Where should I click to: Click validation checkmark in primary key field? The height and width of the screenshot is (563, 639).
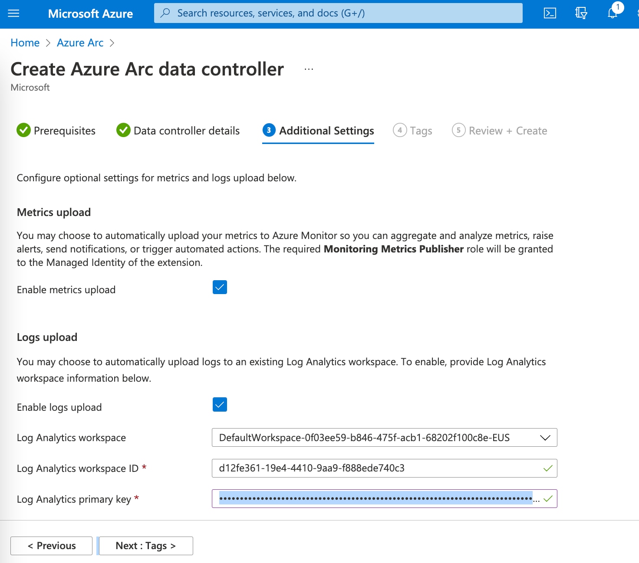click(548, 499)
